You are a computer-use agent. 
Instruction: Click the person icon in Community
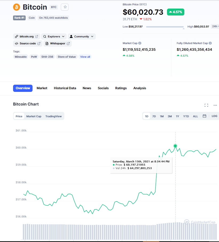[x=71, y=37]
